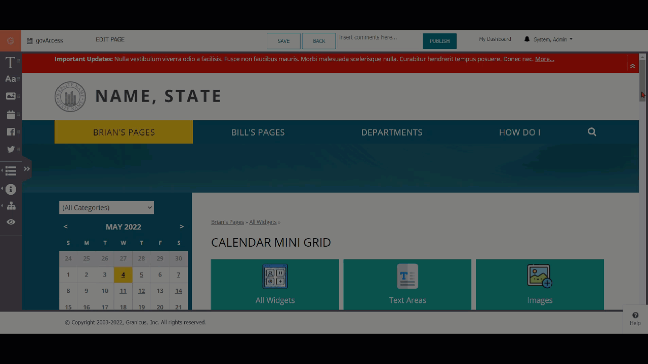Click the Twitter widget icon
648x364 pixels.
pyautogui.click(x=11, y=149)
